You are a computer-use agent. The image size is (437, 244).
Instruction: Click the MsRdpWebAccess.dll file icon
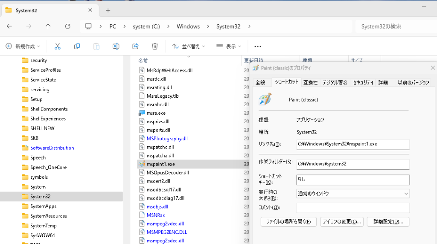[142, 70]
